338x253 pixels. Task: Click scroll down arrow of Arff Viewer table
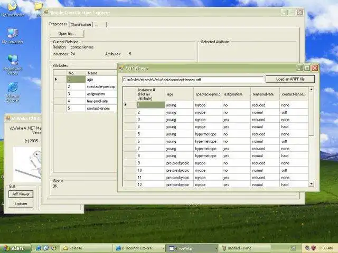[311, 183]
